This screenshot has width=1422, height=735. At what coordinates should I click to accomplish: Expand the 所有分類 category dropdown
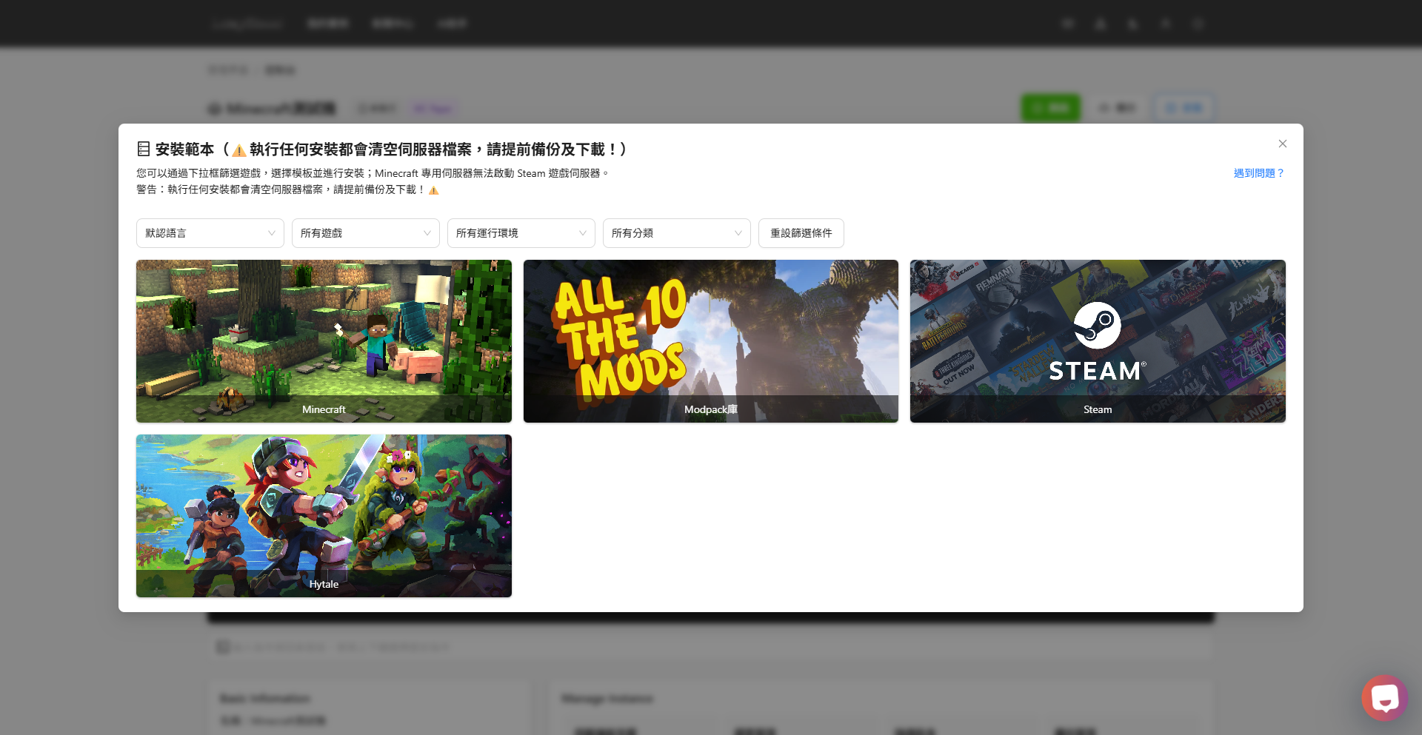coord(677,233)
